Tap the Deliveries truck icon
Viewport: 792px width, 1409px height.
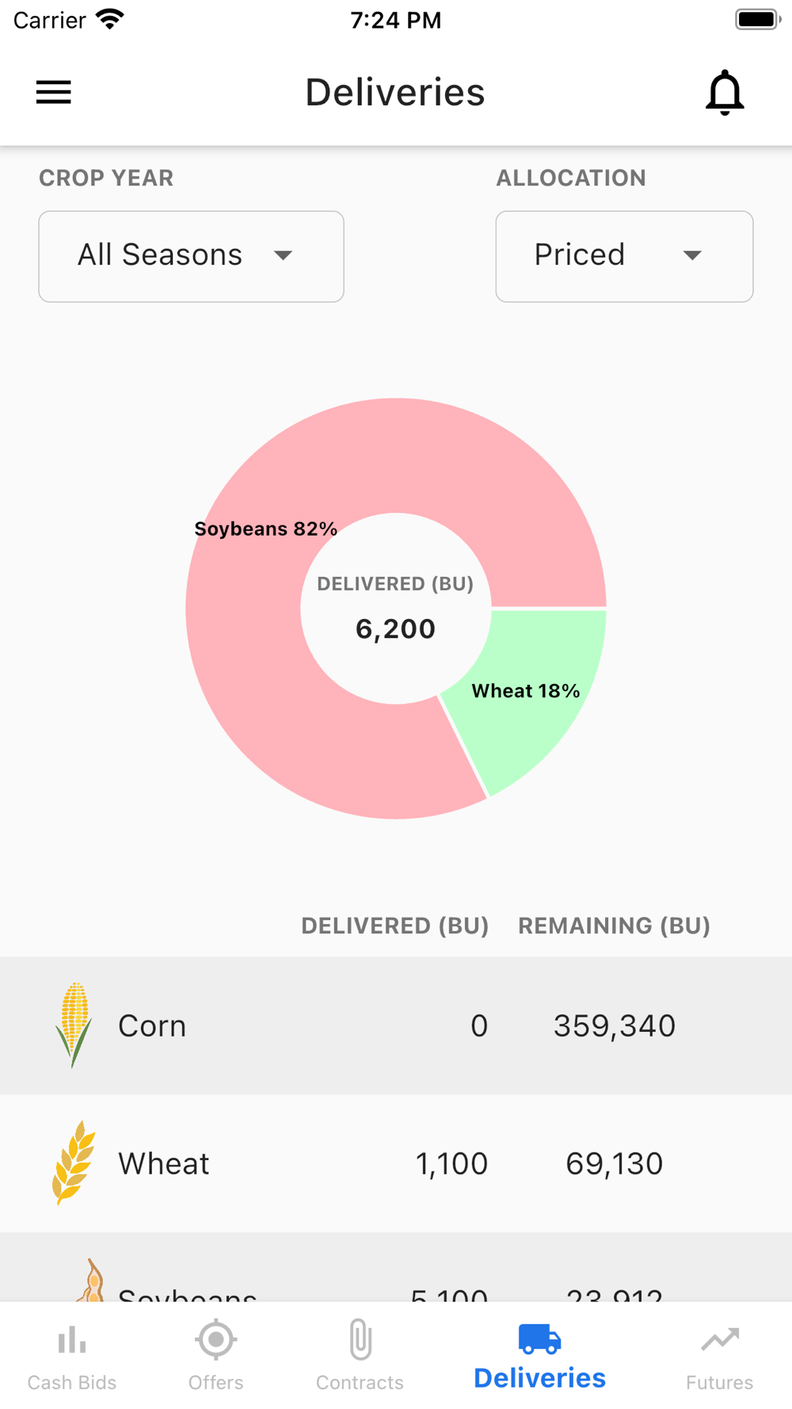(540, 1338)
